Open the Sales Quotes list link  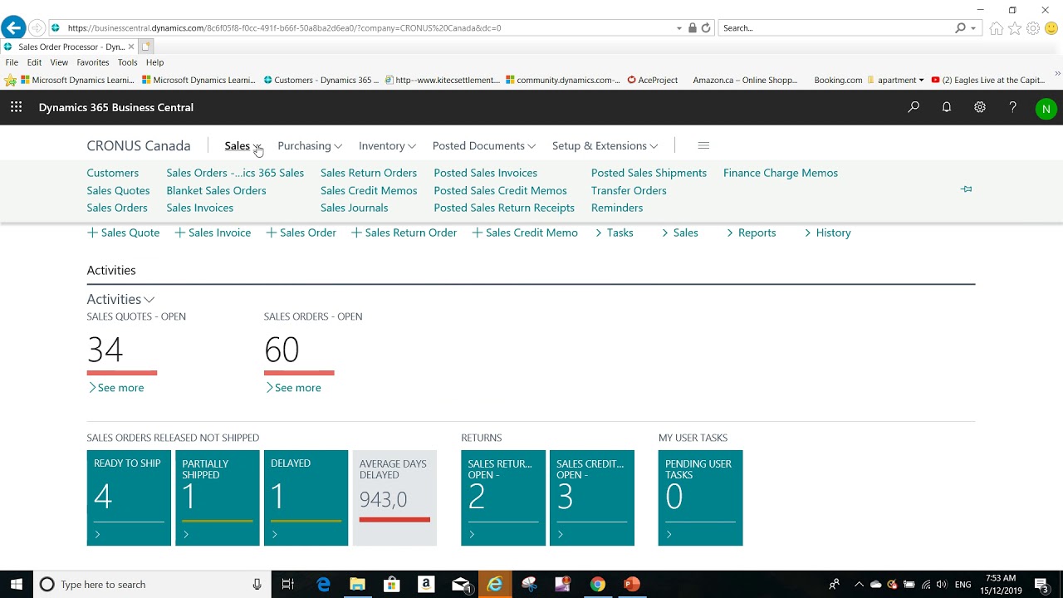point(118,190)
